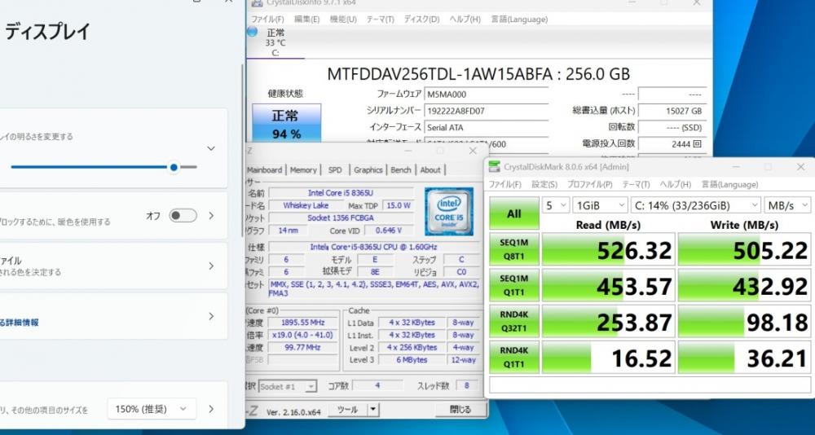Open the 1GiB test size dropdown

click(600, 205)
